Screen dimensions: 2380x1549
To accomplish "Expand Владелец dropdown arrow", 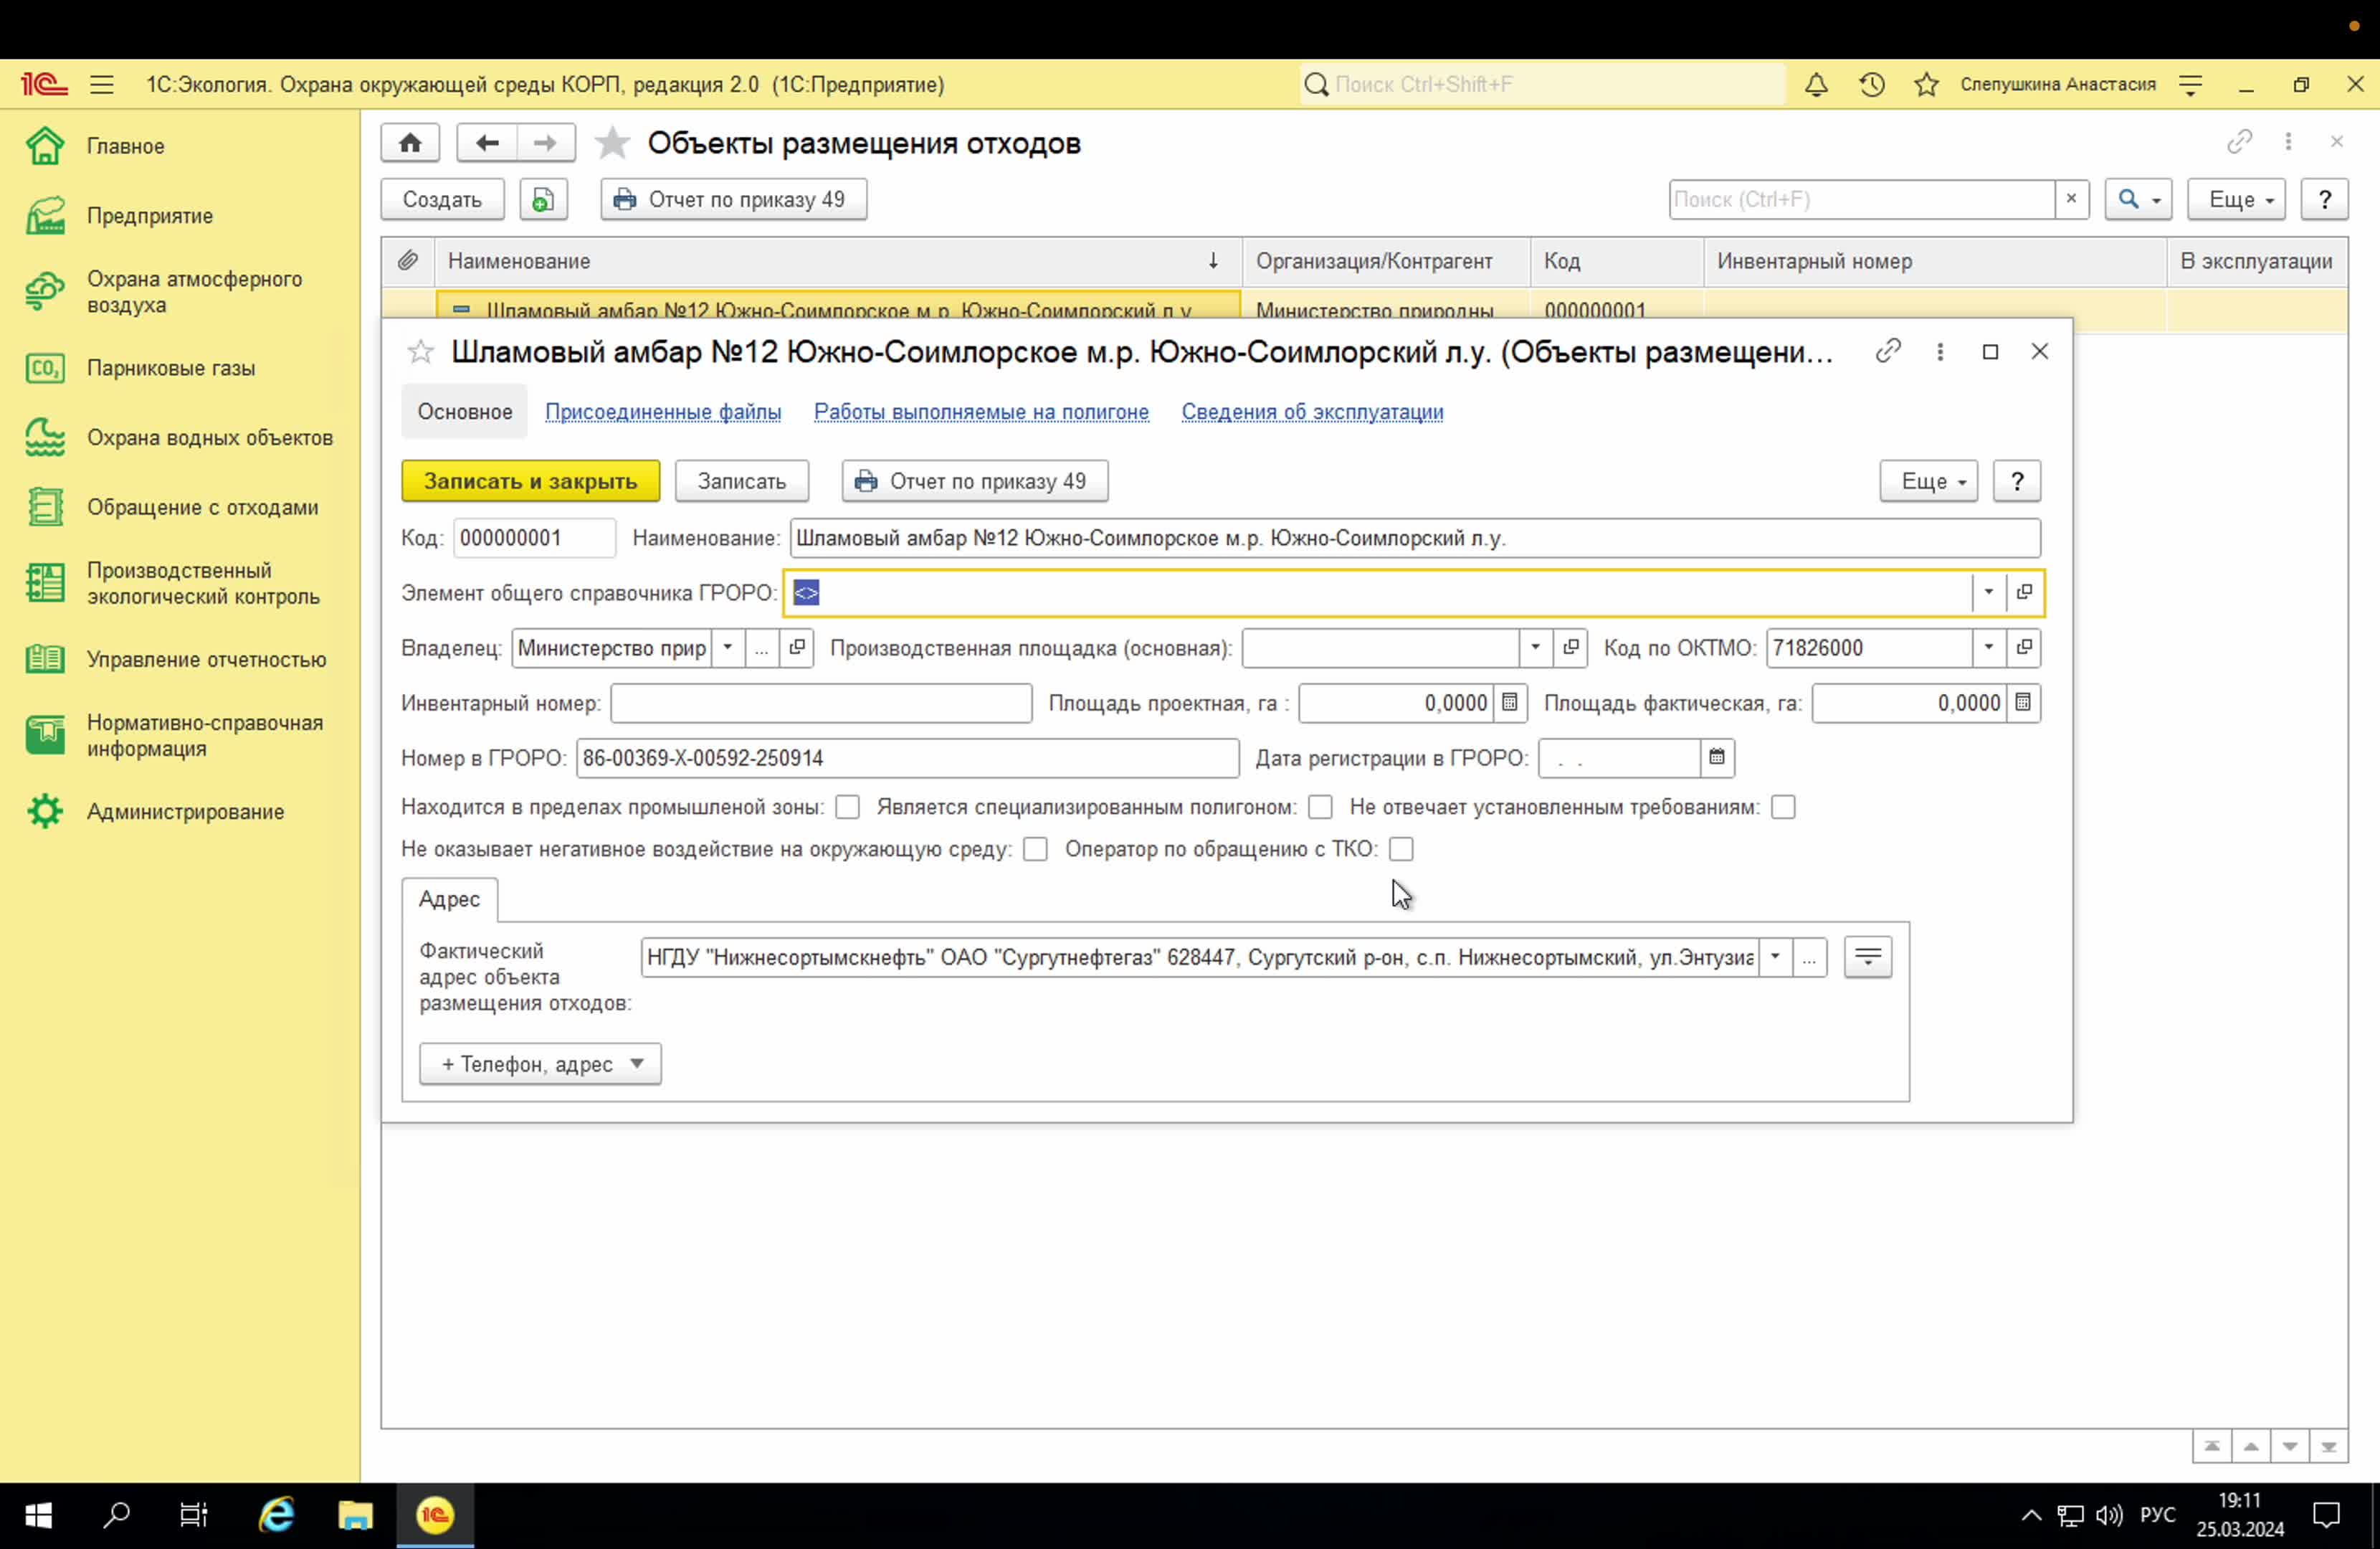I will pyautogui.click(x=728, y=648).
